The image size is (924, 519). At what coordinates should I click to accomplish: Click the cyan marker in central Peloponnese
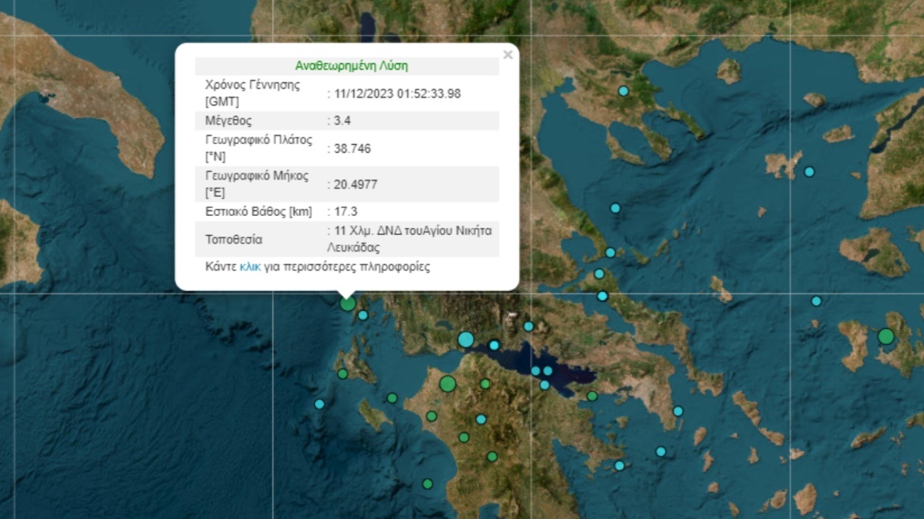click(x=480, y=419)
